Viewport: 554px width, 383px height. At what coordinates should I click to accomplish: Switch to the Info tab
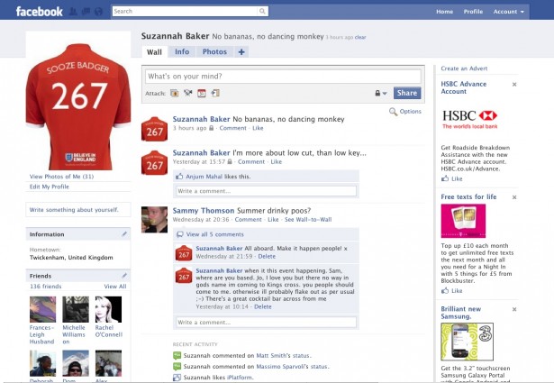coord(182,52)
